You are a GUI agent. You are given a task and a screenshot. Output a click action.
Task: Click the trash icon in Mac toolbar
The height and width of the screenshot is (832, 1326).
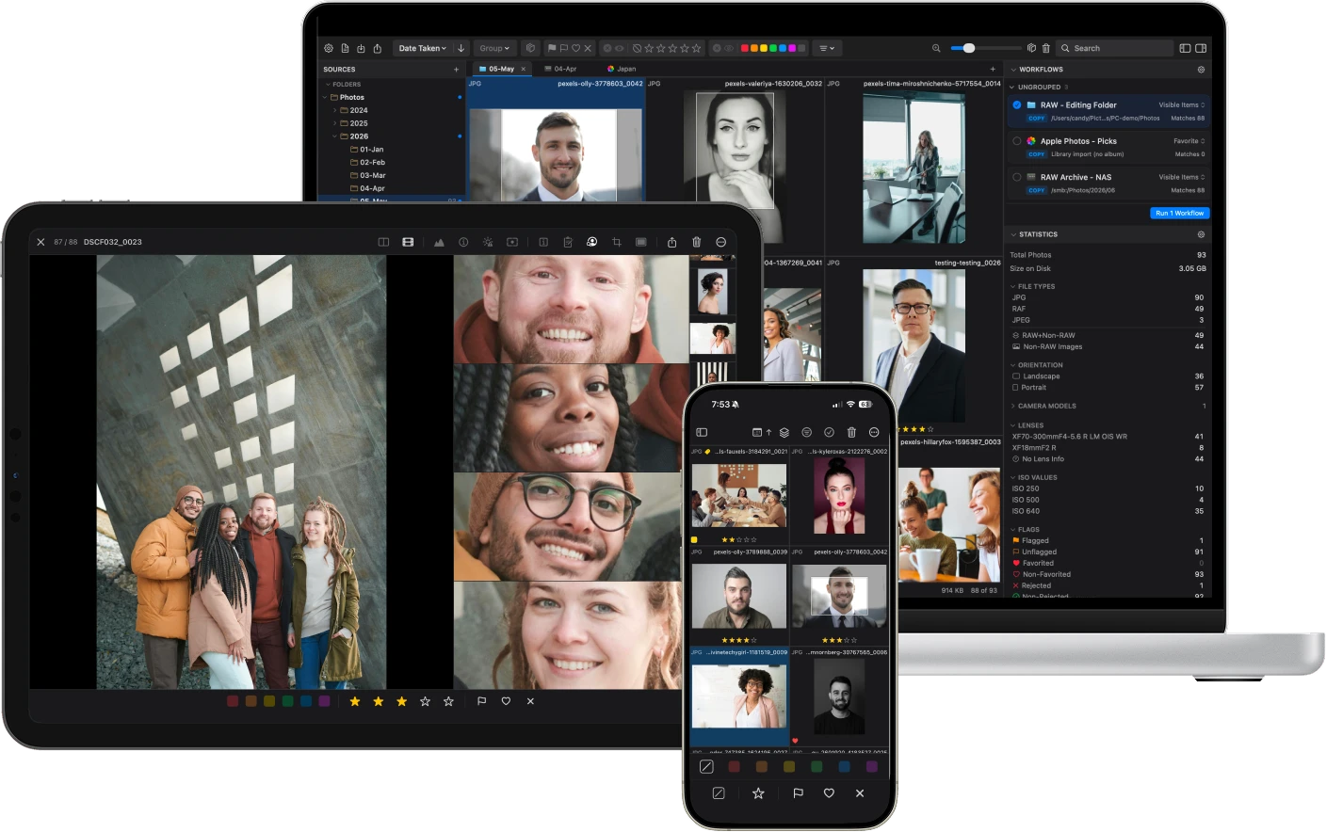tap(1046, 48)
